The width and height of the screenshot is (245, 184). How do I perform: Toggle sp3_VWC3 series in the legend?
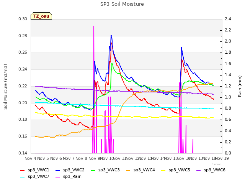point(105,170)
